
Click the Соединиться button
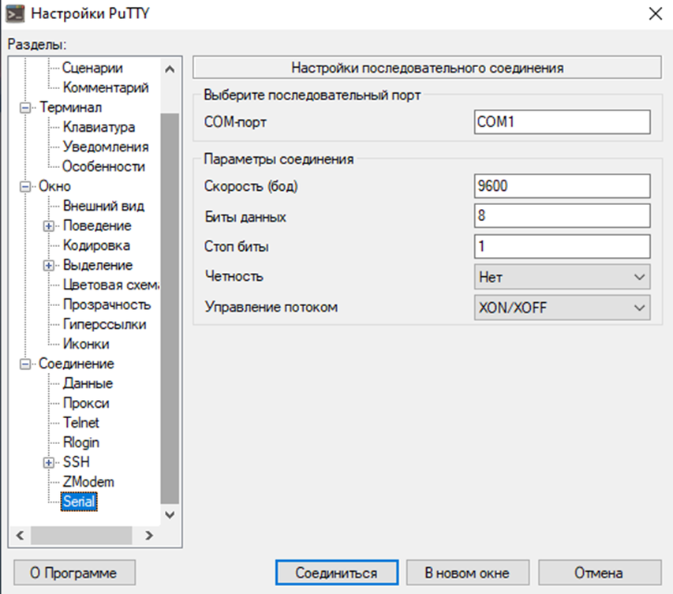[x=337, y=573]
